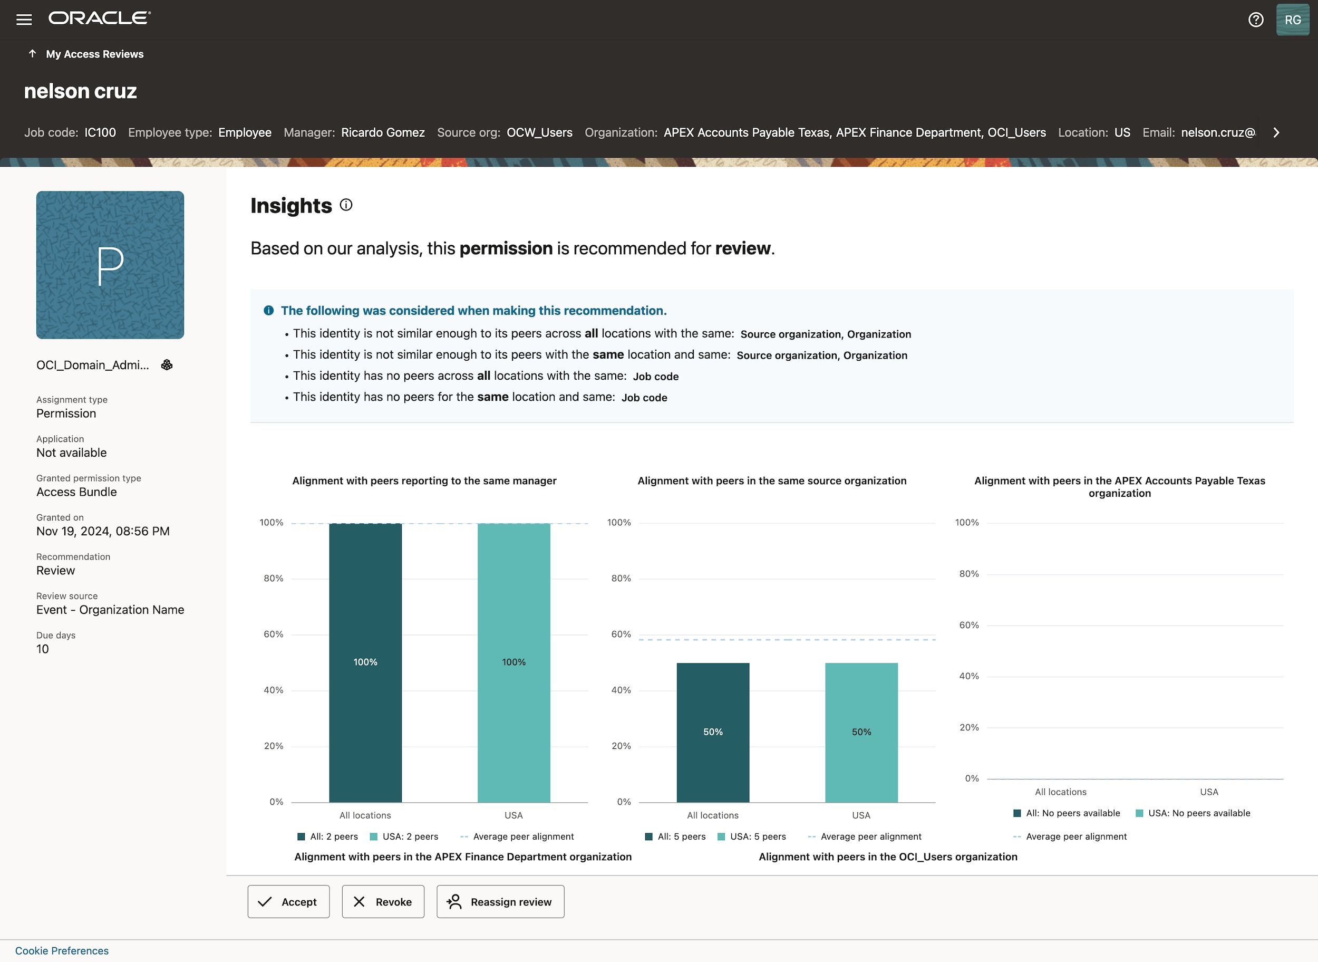The image size is (1318, 962).
Task: Click the access bundle cube icon
Action: coord(167,364)
